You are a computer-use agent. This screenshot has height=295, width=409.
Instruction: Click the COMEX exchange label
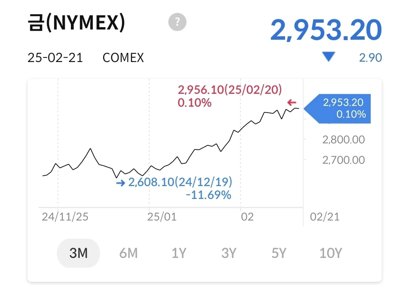tap(123, 58)
